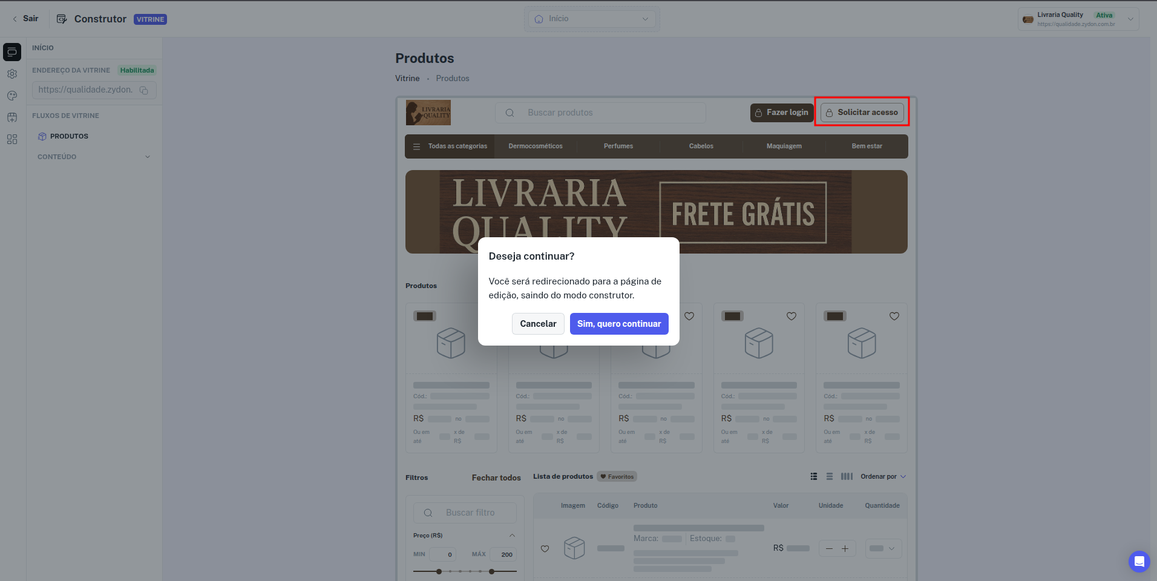The height and width of the screenshot is (581, 1157).
Task: Click the Quantidade column header
Action: 882,505
